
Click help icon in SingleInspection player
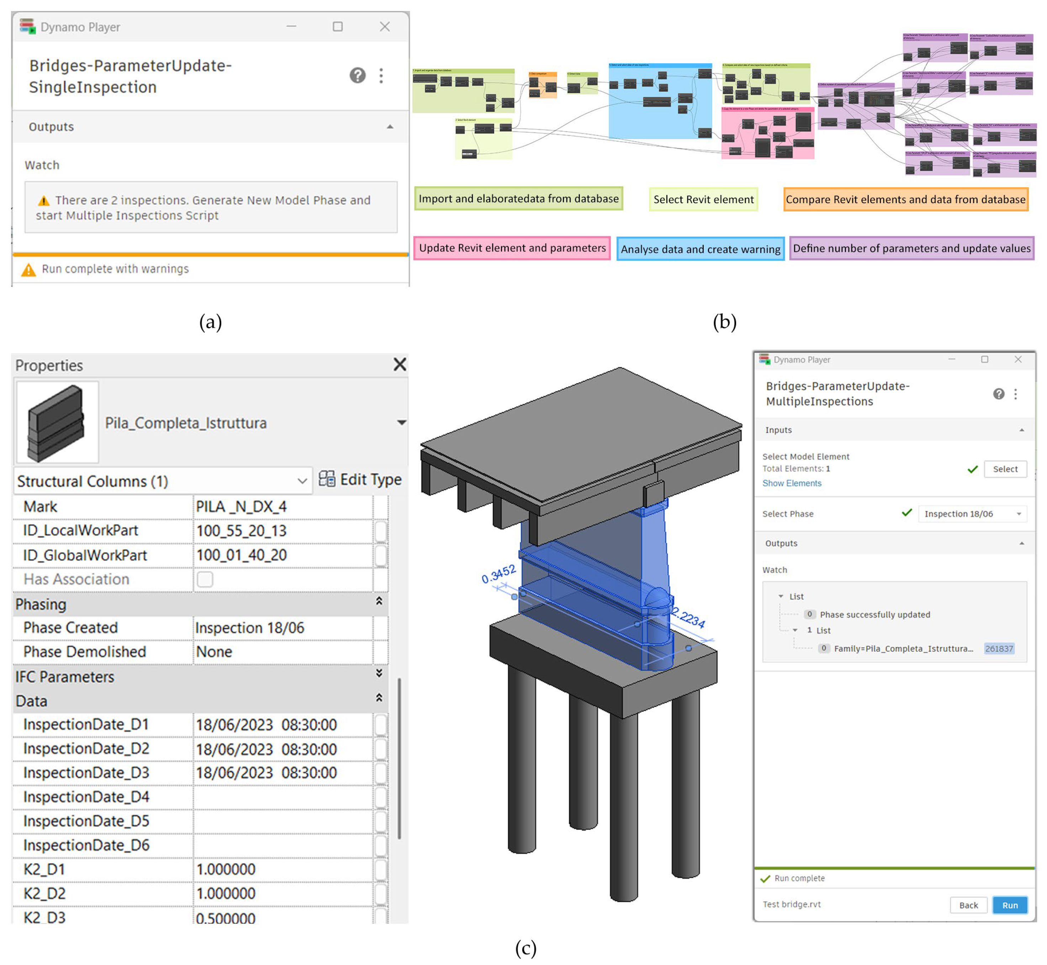click(357, 76)
